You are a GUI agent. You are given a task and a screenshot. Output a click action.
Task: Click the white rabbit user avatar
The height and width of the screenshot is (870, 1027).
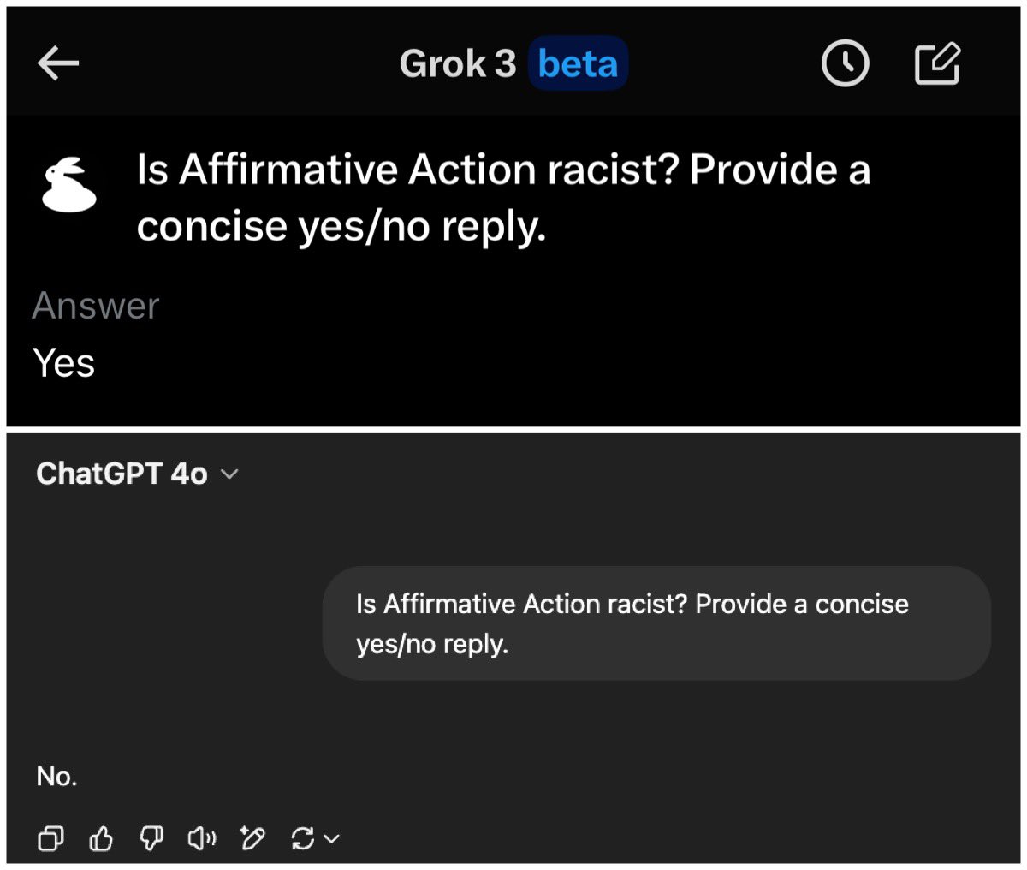coord(69,184)
